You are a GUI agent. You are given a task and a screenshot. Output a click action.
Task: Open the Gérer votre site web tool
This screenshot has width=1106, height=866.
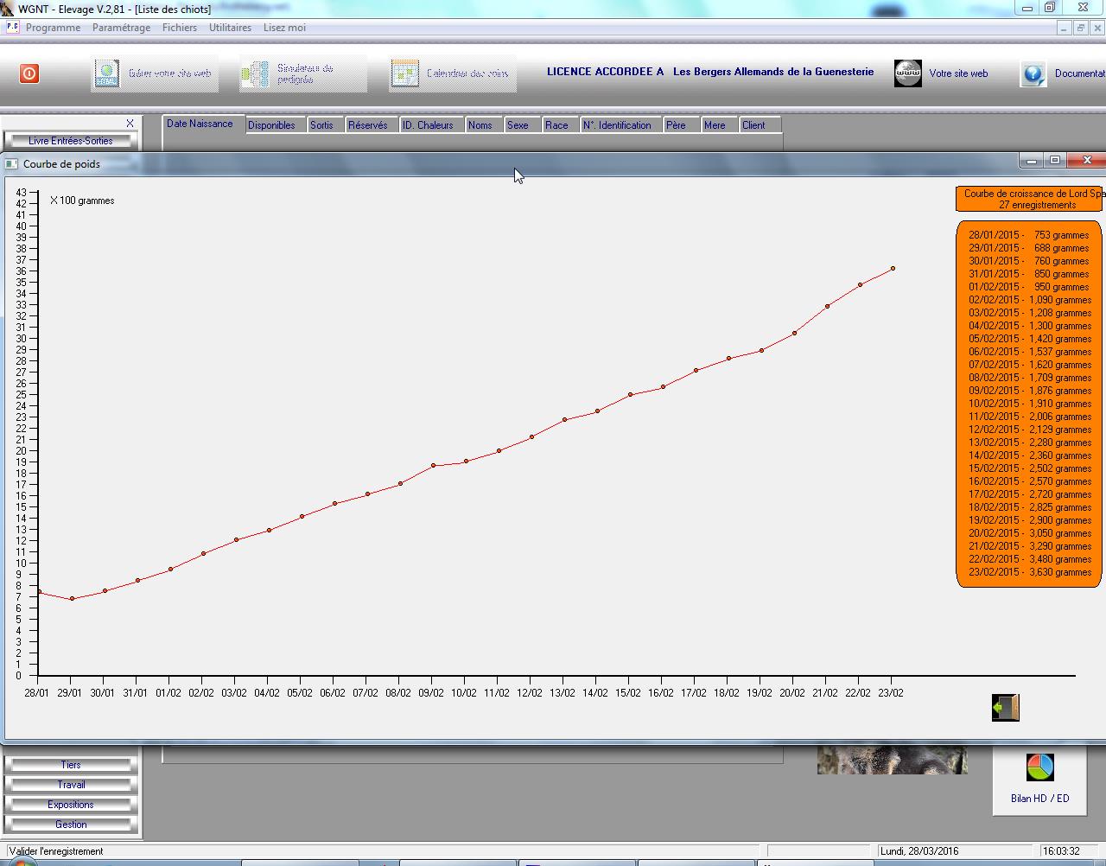pyautogui.click(x=106, y=73)
